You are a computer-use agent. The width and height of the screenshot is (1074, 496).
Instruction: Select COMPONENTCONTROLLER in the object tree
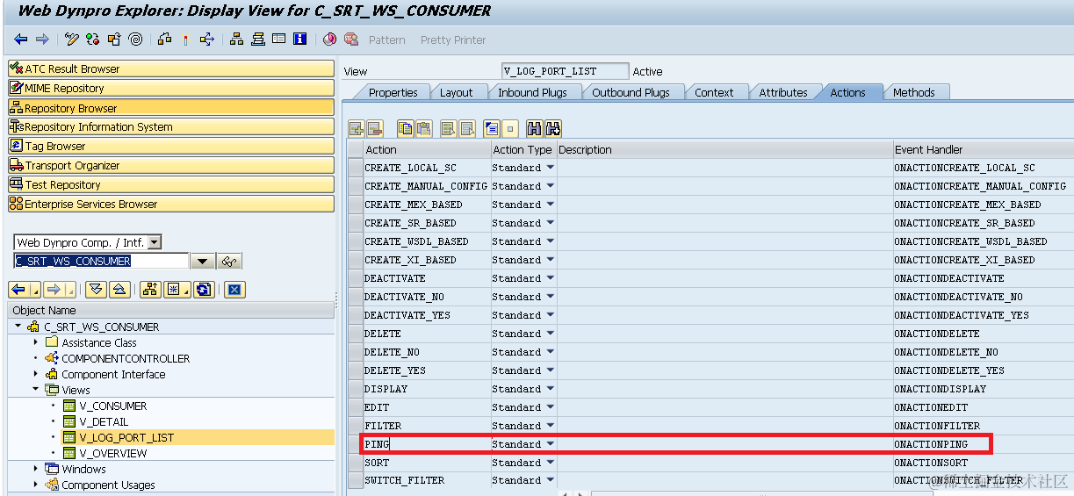[126, 358]
